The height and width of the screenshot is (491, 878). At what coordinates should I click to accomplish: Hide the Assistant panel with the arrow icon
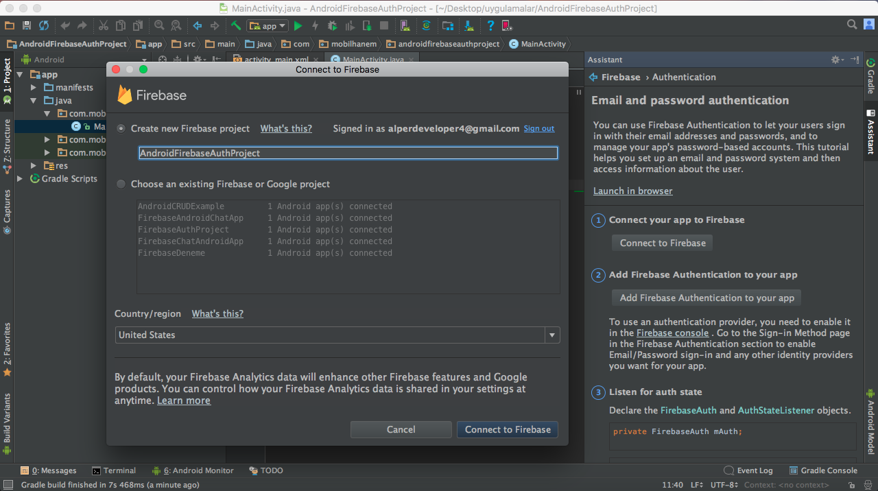click(855, 60)
